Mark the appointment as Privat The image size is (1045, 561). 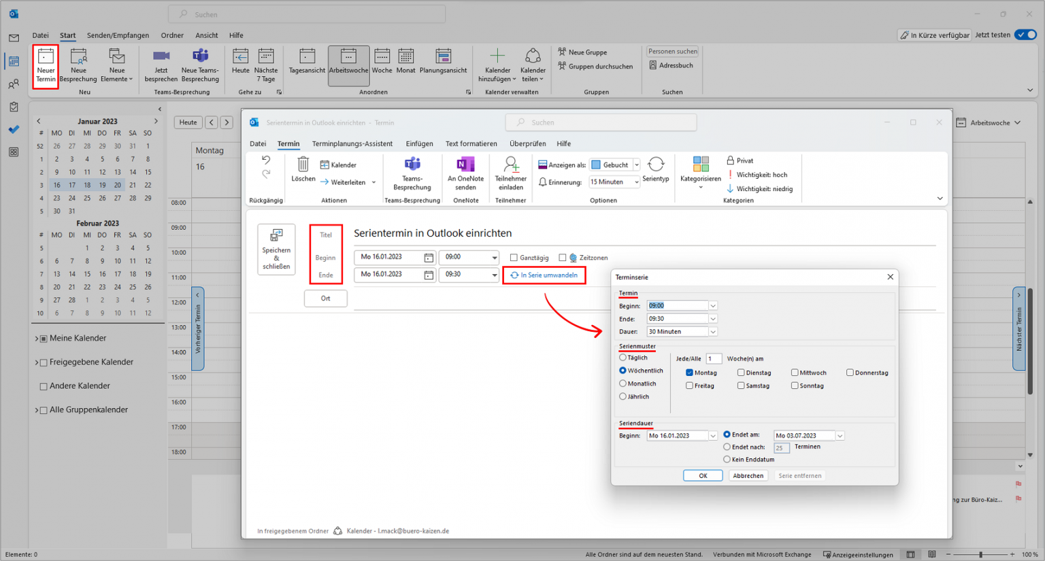742,160
